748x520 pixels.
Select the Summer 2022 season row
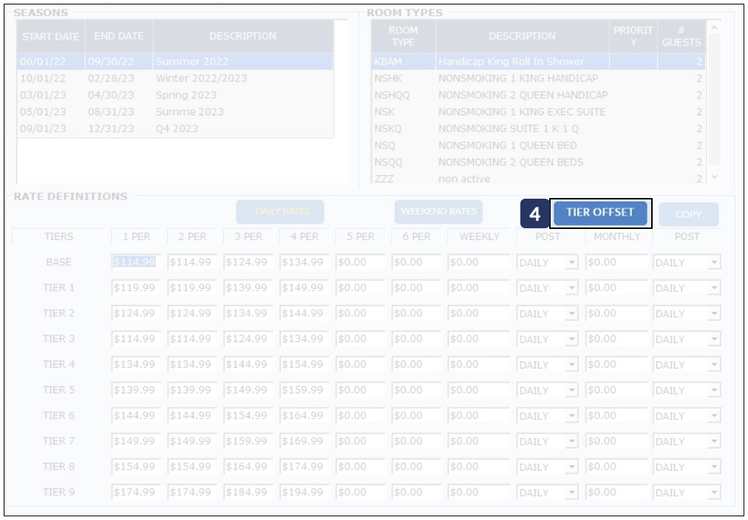(x=174, y=61)
